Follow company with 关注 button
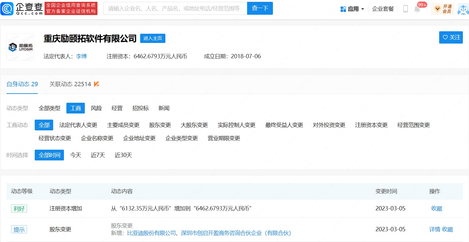 tap(451, 37)
